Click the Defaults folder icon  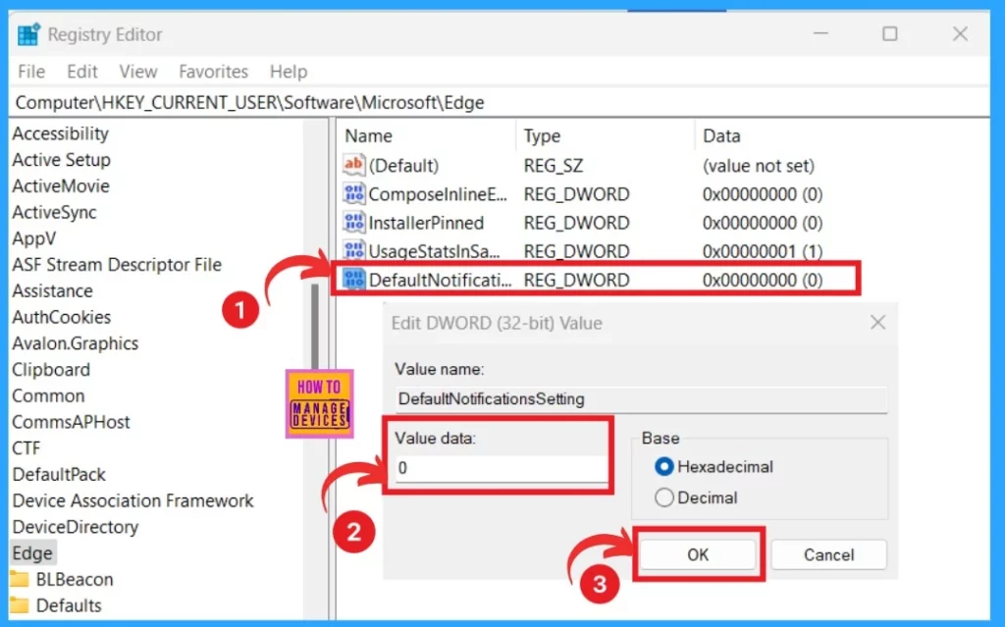(20, 605)
